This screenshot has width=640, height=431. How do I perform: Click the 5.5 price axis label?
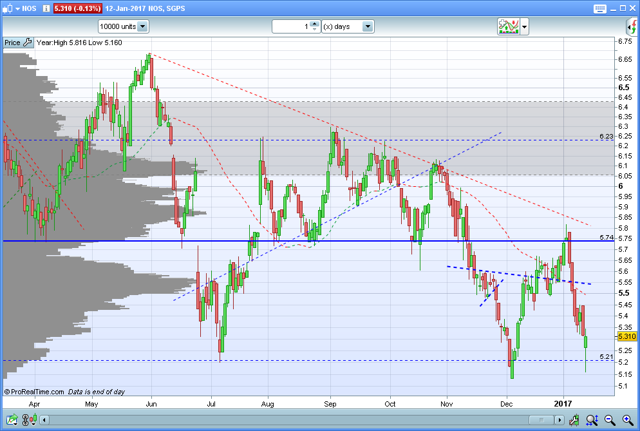[623, 293]
